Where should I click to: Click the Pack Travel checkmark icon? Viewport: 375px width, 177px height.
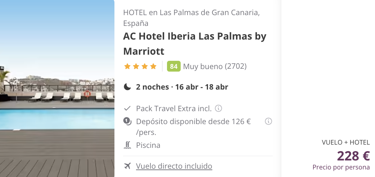point(127,109)
